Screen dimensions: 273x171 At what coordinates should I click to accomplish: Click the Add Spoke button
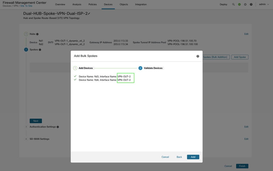[x=240, y=57]
